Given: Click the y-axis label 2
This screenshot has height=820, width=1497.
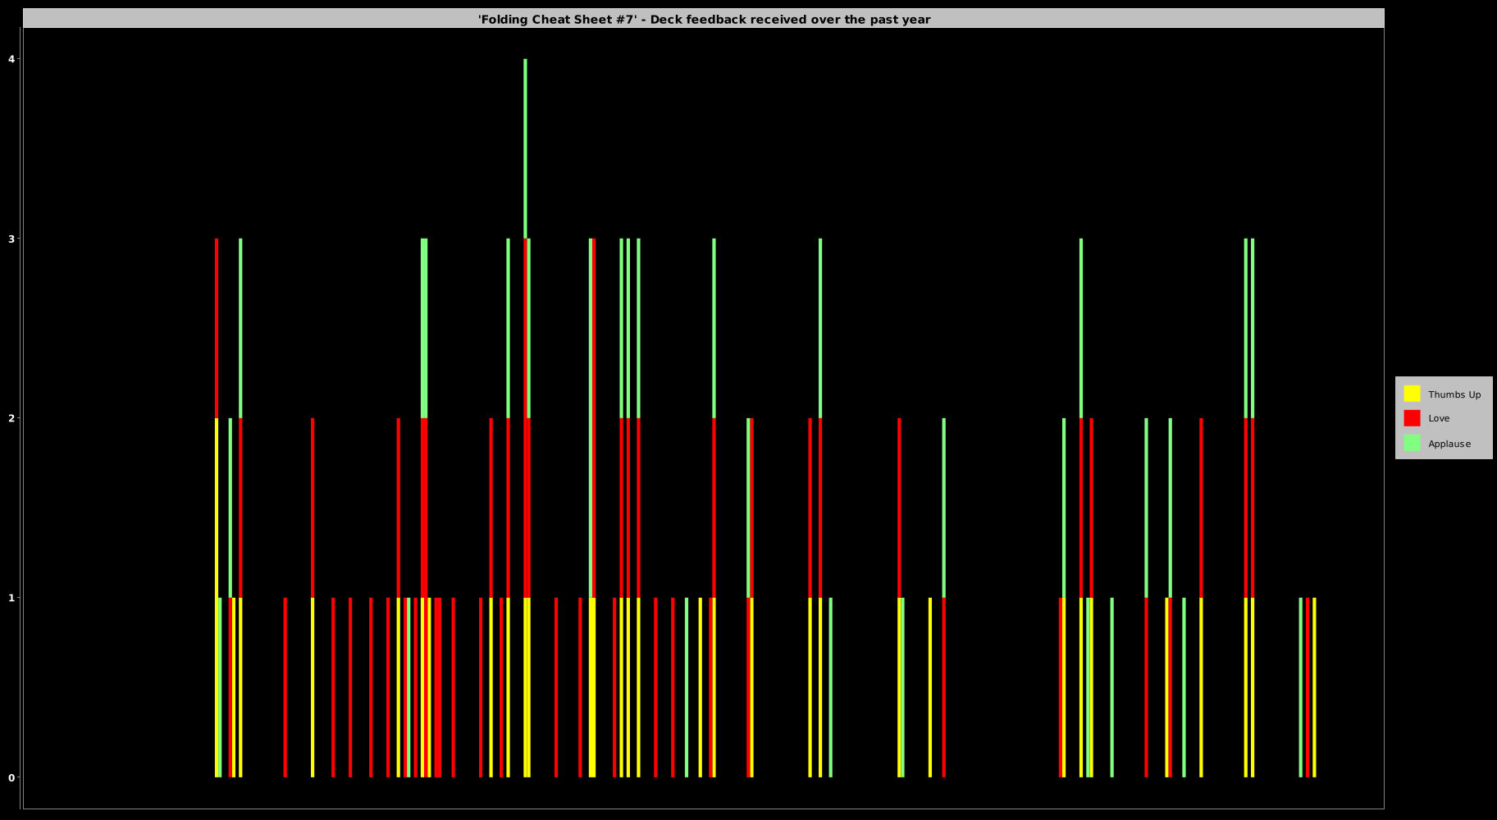Looking at the screenshot, I should (x=11, y=418).
